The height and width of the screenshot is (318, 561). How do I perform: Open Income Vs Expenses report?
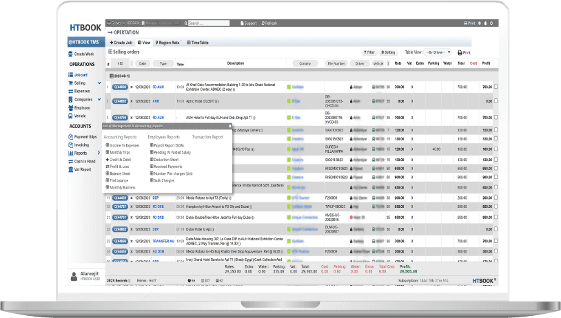123,145
